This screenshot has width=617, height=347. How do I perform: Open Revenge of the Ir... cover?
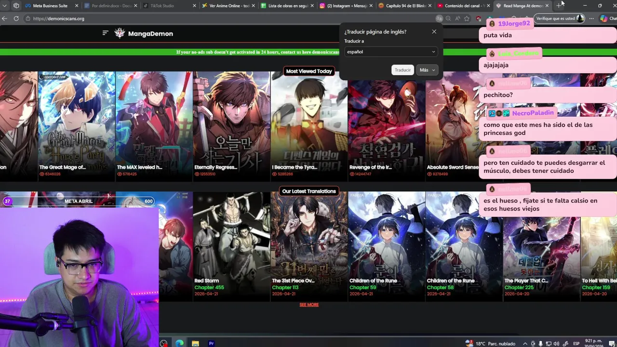387,126
